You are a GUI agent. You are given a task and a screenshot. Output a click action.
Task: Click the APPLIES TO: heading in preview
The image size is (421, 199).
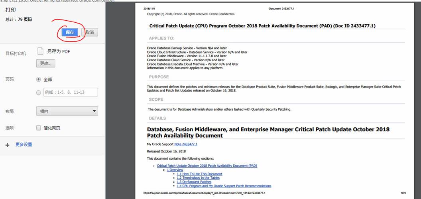(x=161, y=38)
